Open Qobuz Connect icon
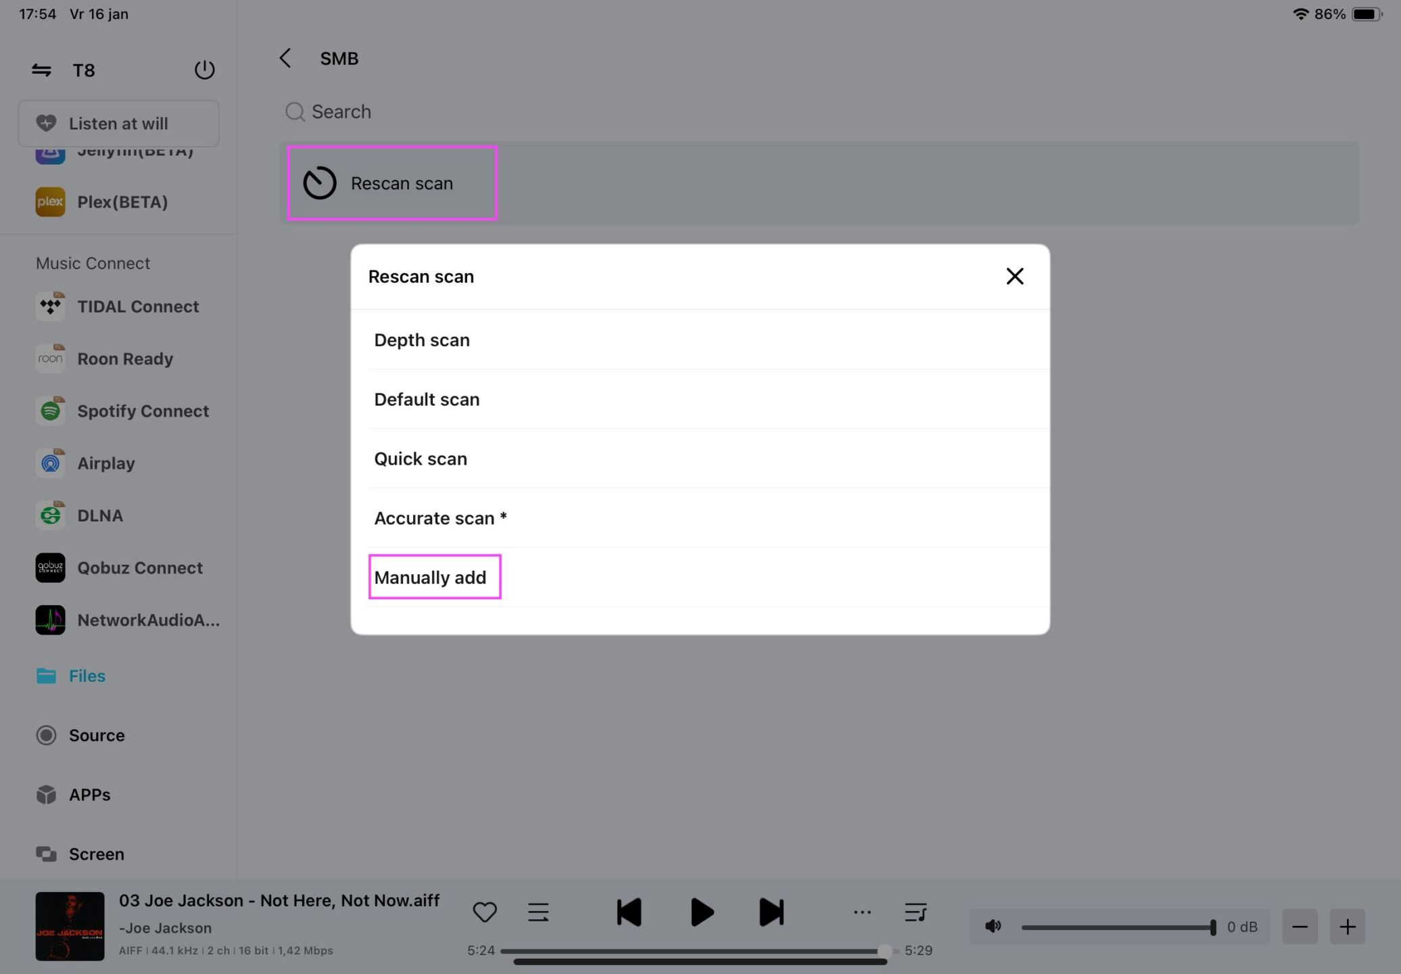The width and height of the screenshot is (1401, 974). coord(50,567)
